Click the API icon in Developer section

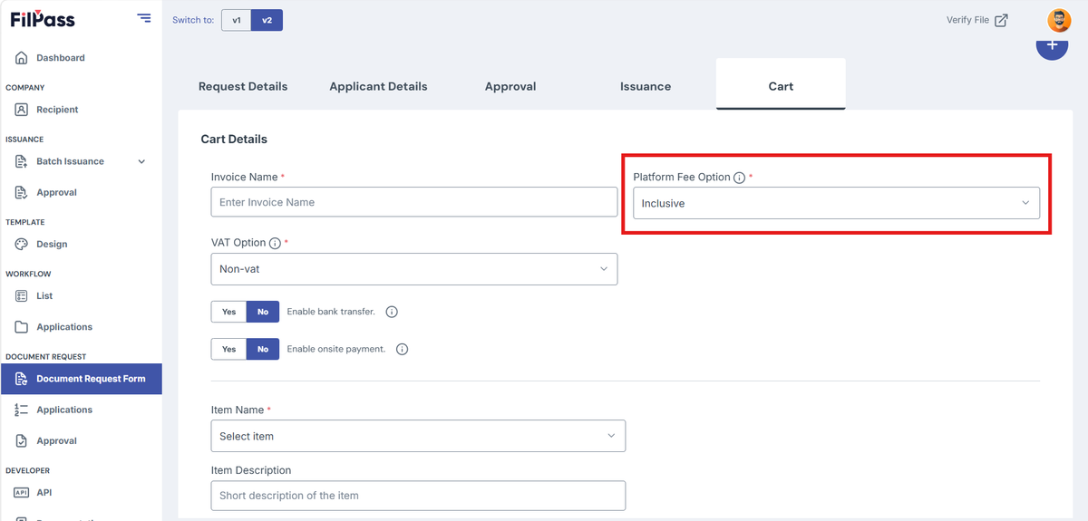tap(22, 492)
